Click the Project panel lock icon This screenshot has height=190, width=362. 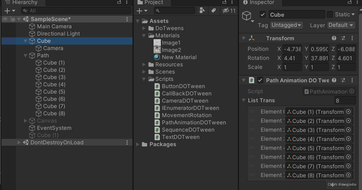(224, 2)
